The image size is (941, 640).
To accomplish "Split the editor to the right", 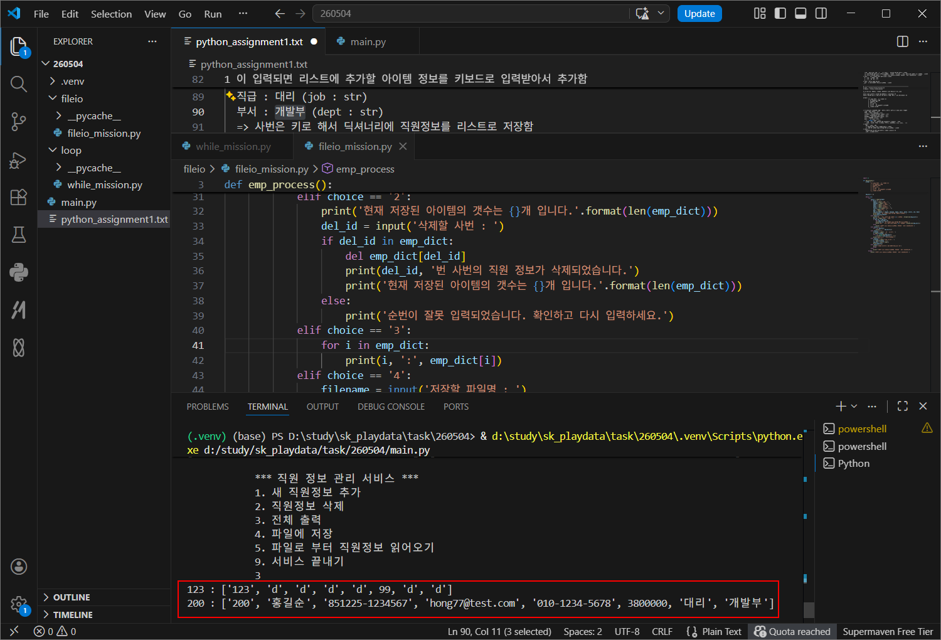I will point(903,41).
